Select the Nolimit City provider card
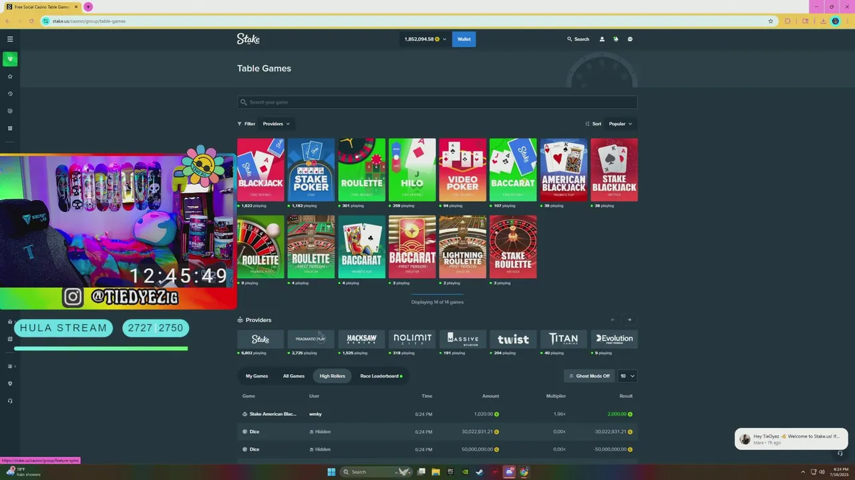Viewport: 855px width, 480px height. (412, 339)
